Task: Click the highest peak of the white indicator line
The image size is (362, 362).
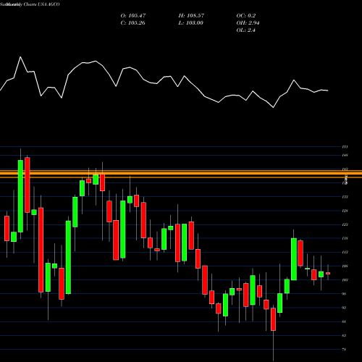Action: click(20, 57)
